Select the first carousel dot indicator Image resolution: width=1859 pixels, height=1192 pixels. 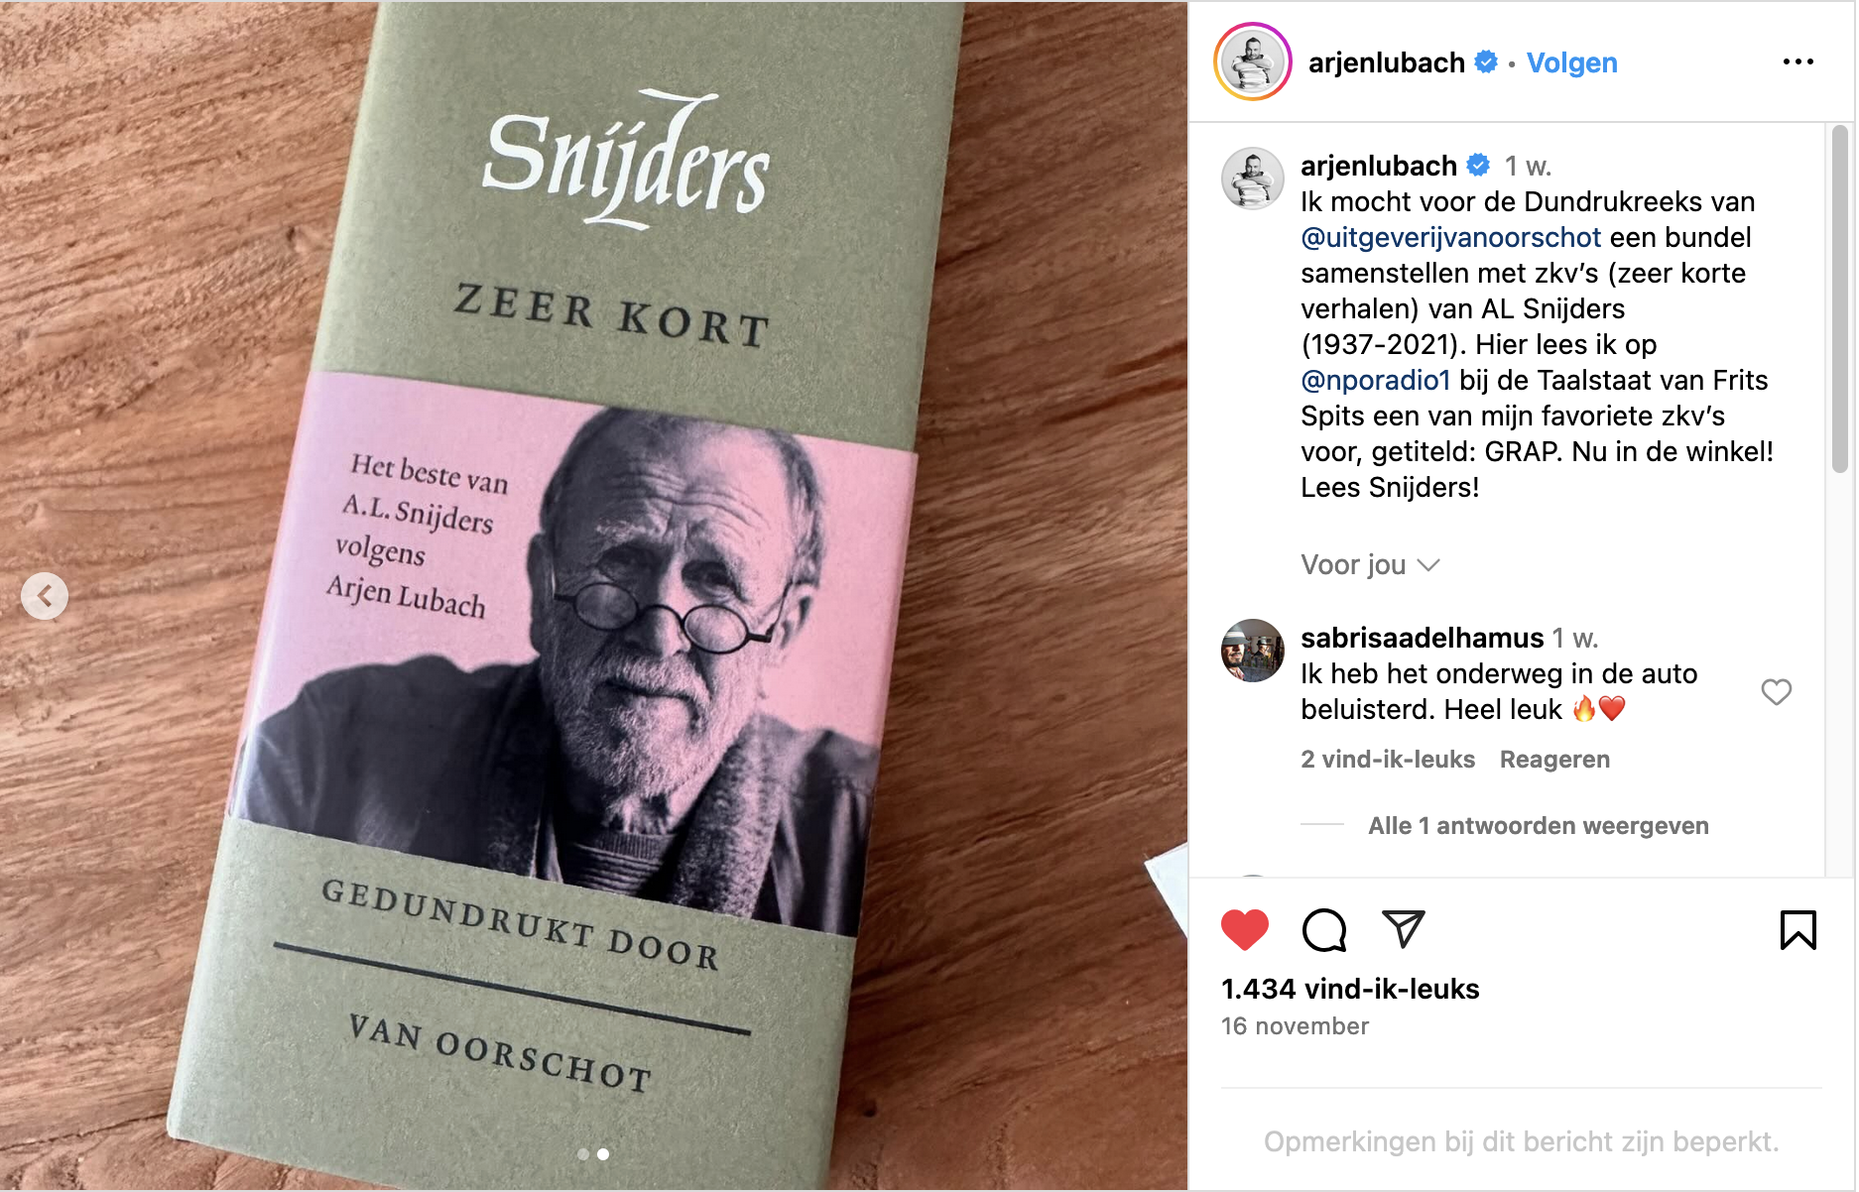pyautogui.click(x=583, y=1154)
